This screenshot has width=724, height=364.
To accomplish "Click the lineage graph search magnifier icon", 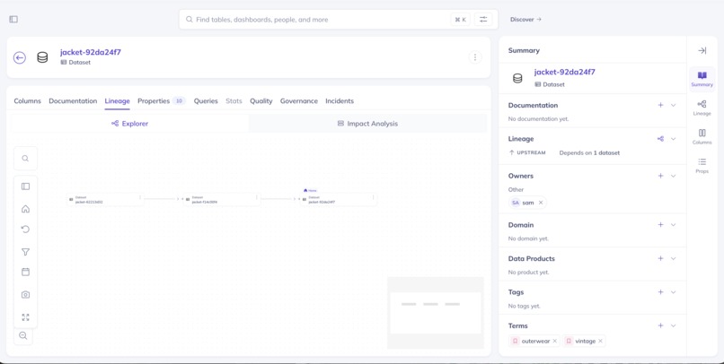I will (x=25, y=159).
